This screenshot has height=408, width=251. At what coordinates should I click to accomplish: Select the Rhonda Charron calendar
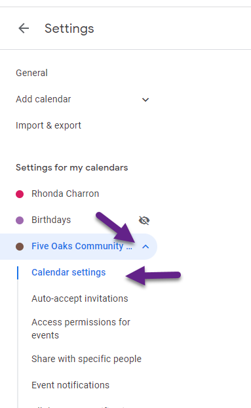(66, 194)
